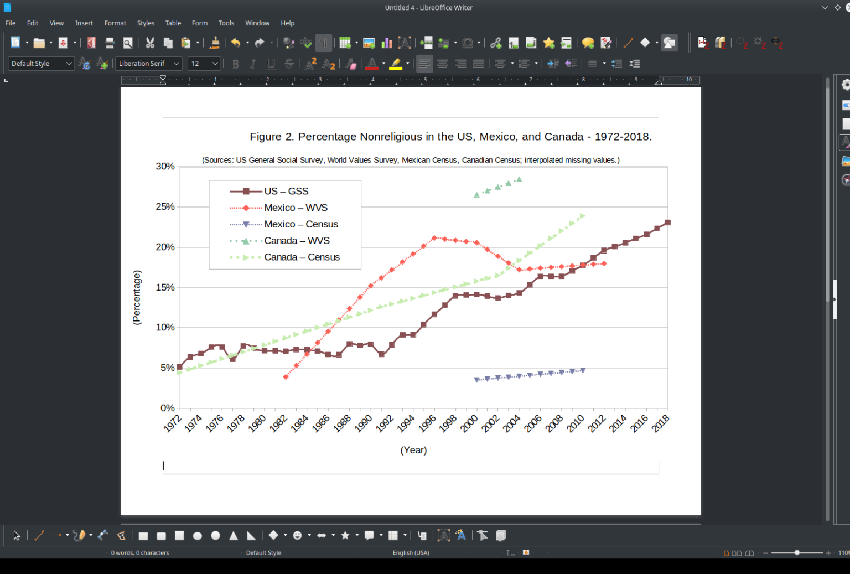Click the Insert Footnote icon
850x574 pixels.
[x=514, y=43]
